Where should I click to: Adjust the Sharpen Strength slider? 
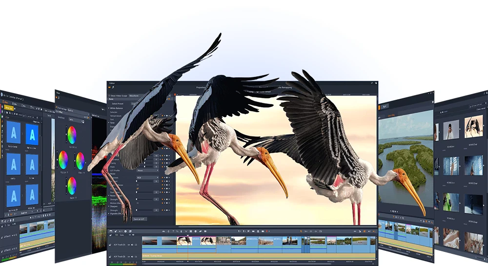click(144, 210)
